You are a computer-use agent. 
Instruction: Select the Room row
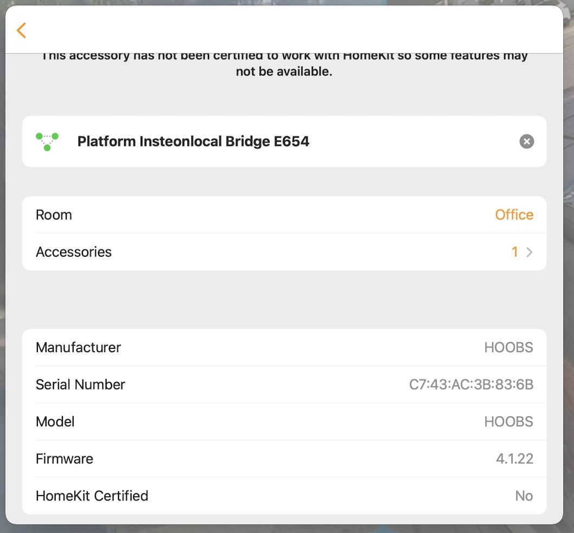tap(284, 214)
